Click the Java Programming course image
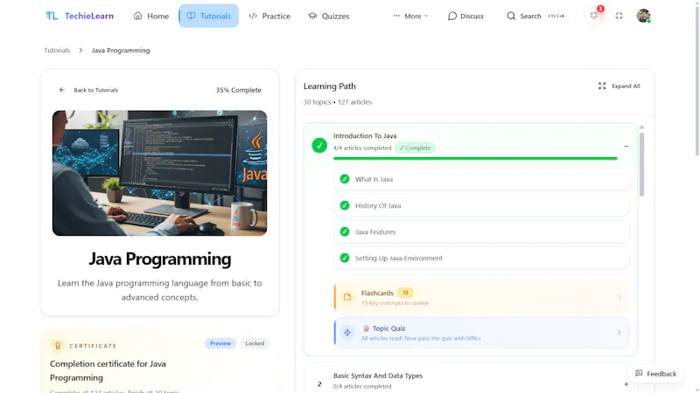Screen dimensions: 700x393 click(159, 173)
